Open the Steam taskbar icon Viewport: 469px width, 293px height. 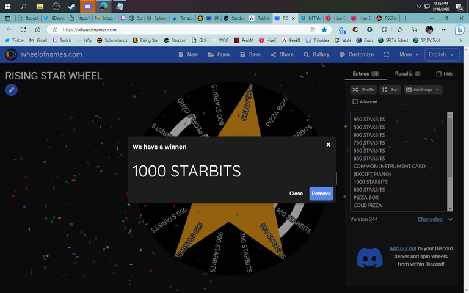click(72, 6)
